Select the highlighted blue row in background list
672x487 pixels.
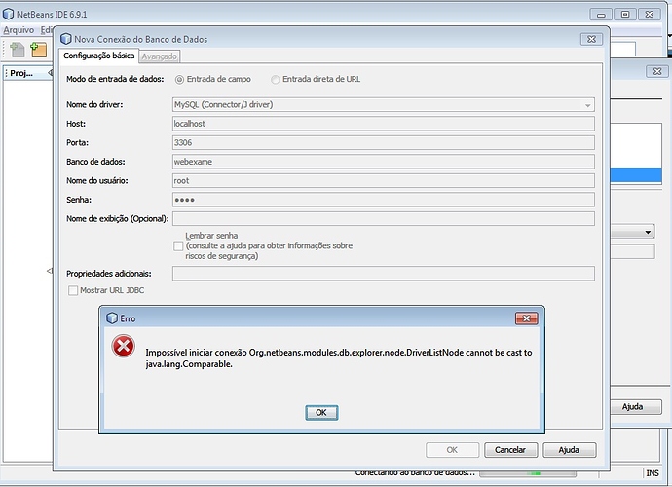636,175
